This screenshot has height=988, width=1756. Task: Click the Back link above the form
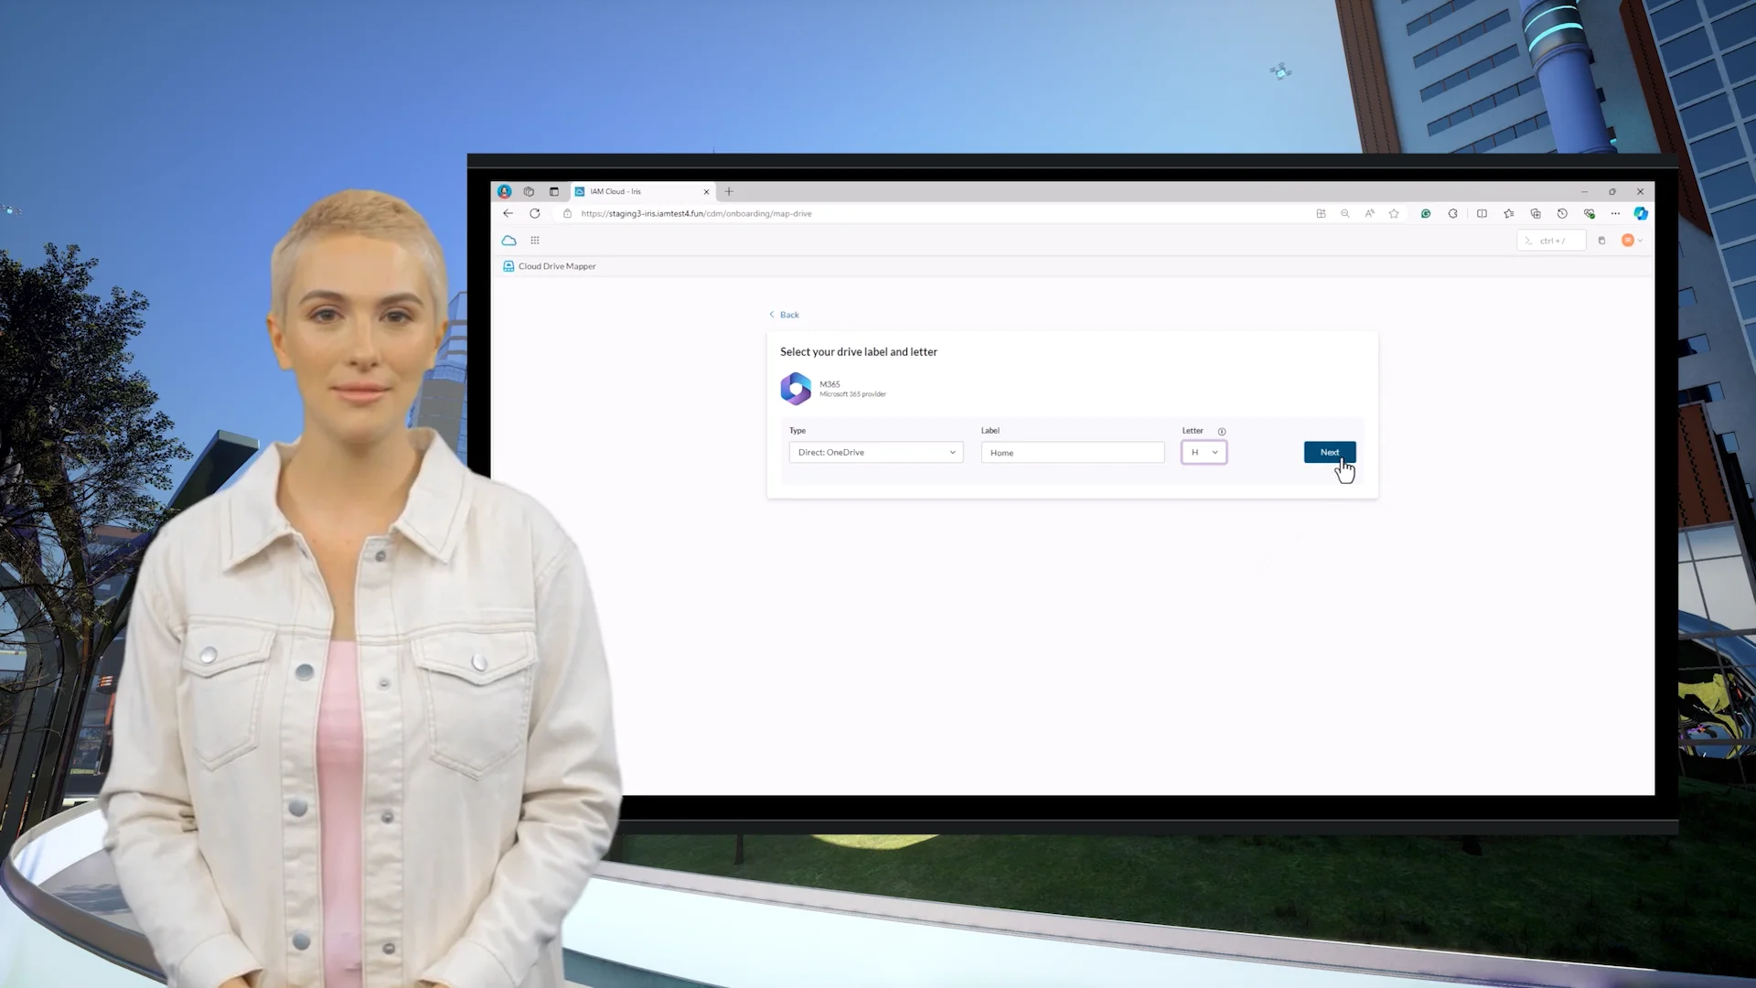click(784, 314)
